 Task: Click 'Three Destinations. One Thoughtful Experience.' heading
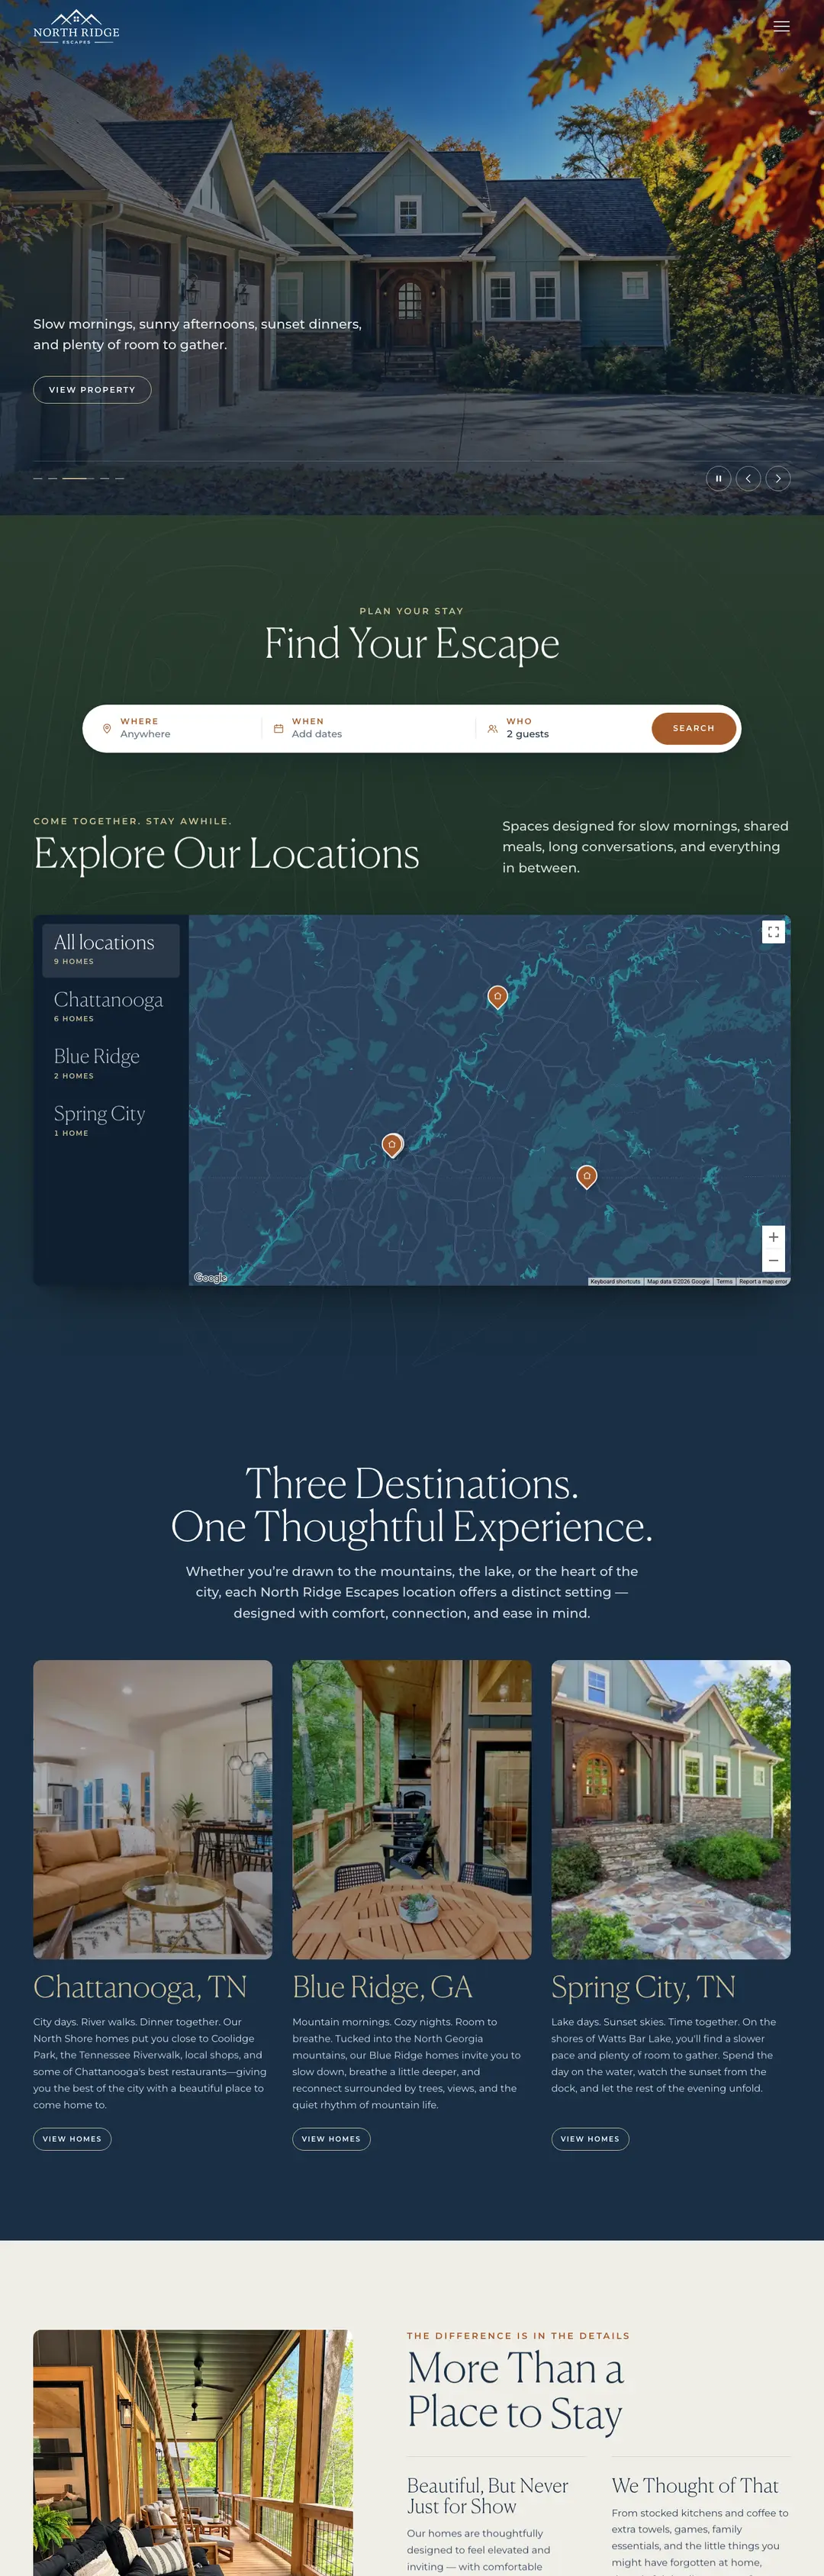pyautogui.click(x=412, y=1505)
